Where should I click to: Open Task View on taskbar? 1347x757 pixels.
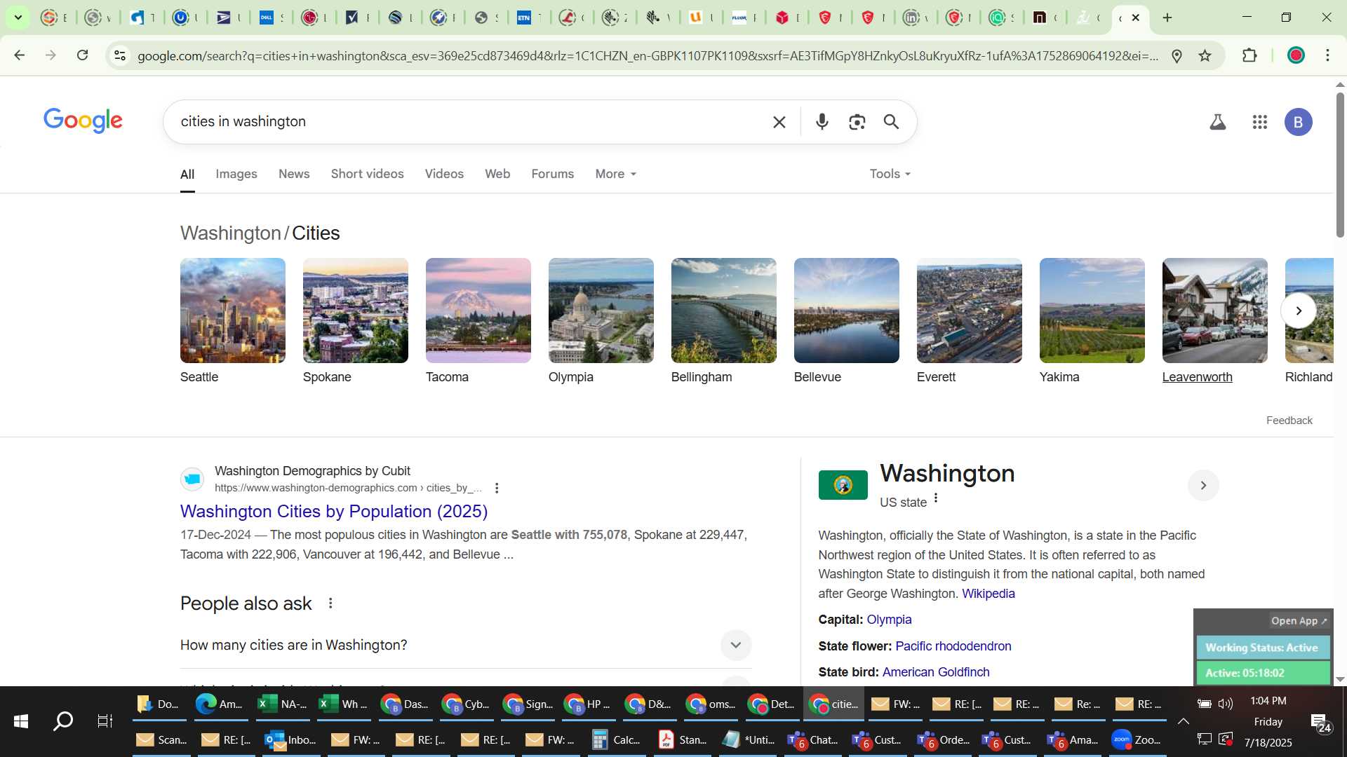pos(105,721)
